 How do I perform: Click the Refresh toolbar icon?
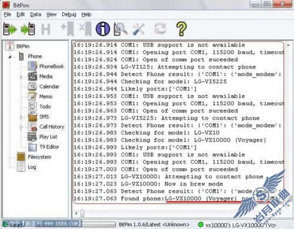coord(160,29)
